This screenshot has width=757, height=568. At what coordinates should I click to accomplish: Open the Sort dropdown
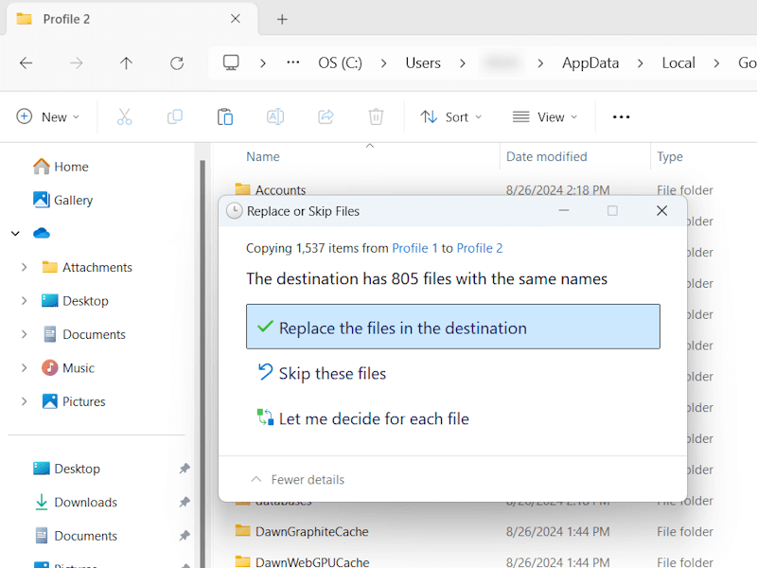coord(451,115)
